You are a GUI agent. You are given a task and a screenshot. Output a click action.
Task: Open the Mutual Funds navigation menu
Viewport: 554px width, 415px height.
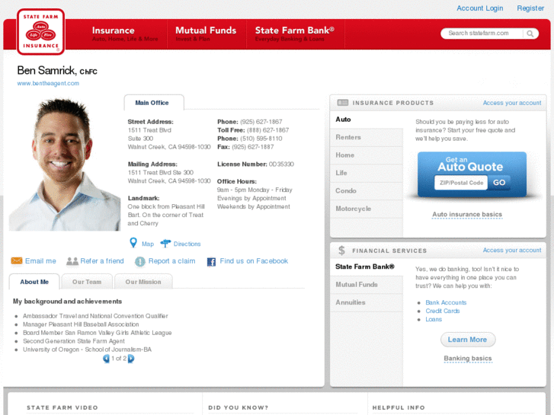(206, 34)
